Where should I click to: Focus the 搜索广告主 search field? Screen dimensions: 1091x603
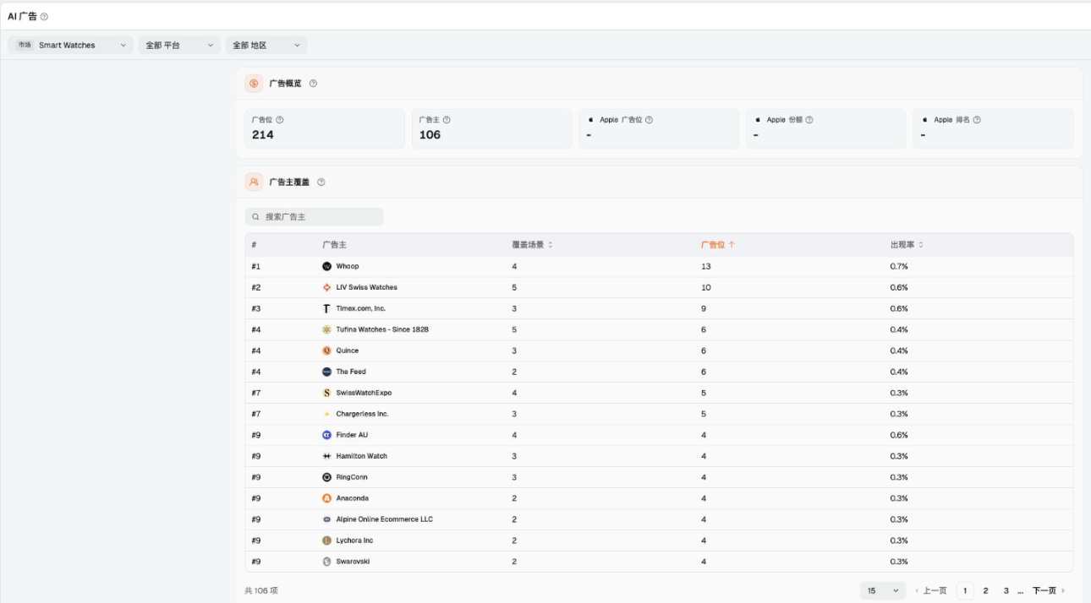coord(314,217)
